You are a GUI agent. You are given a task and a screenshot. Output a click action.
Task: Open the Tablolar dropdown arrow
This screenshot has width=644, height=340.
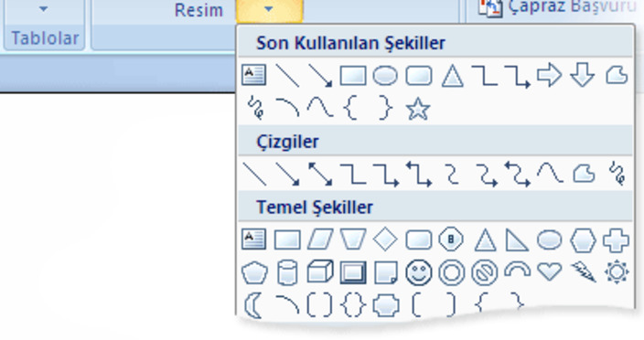(x=43, y=9)
